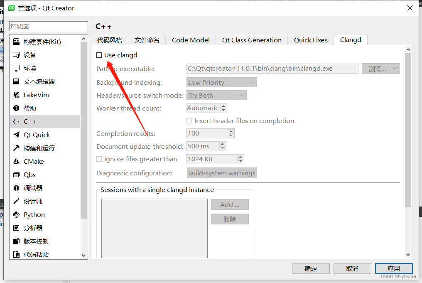Click the C++ braces icon
Image resolution: width=422 pixels, height=283 pixels.
[x=17, y=121]
